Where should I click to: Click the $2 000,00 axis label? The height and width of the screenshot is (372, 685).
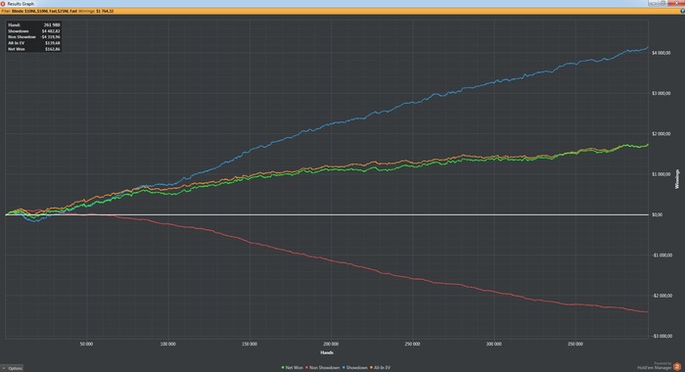coord(661,134)
